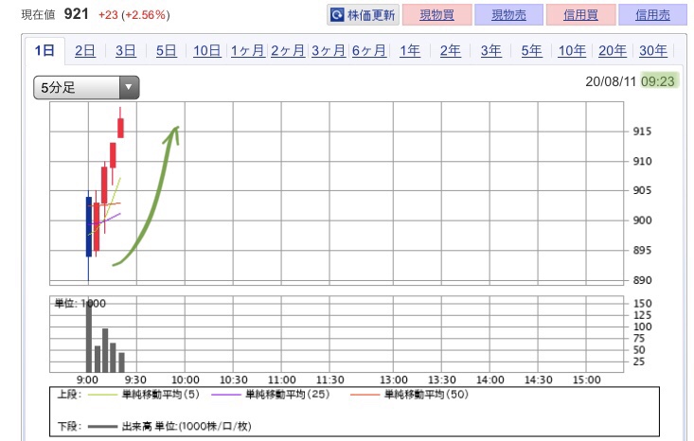This screenshot has width=694, height=441.
Task: Show the 6ヶ月 chart range
Action: pyautogui.click(x=369, y=50)
